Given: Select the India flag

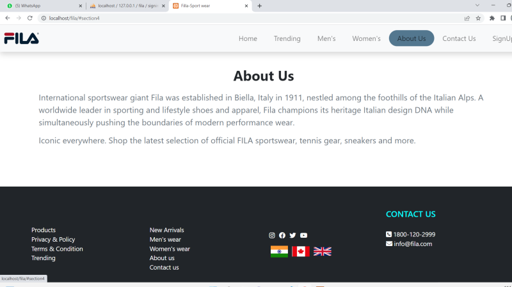Looking at the screenshot, I should [x=279, y=251].
